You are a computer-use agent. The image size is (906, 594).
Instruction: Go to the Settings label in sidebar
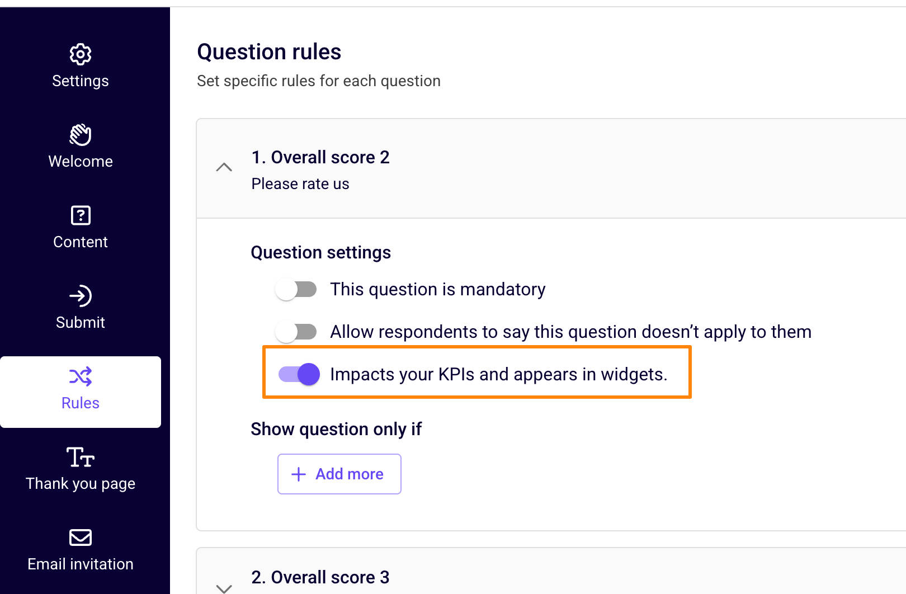pos(81,81)
